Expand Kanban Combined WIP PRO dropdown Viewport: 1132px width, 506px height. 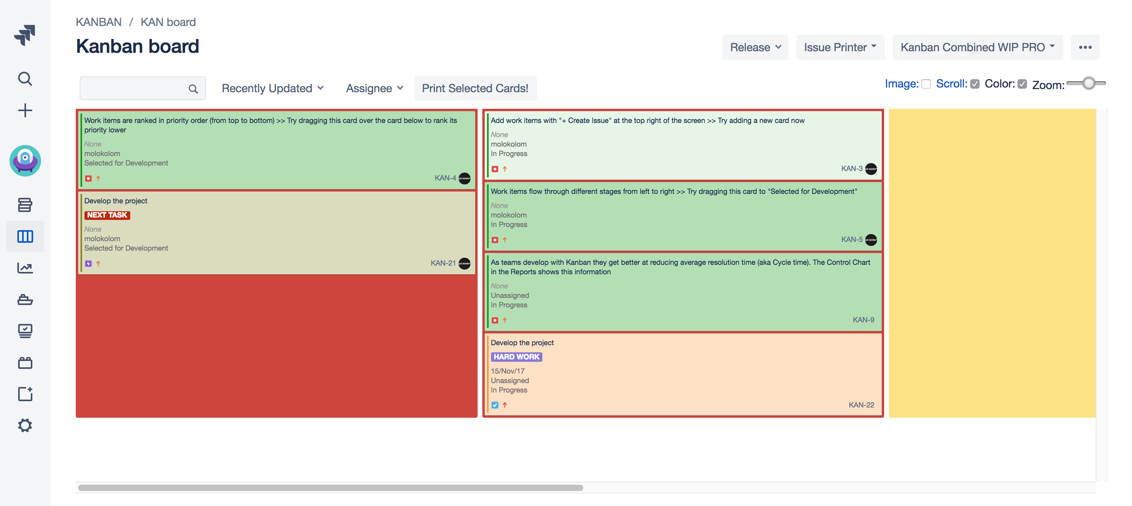pyautogui.click(x=977, y=47)
